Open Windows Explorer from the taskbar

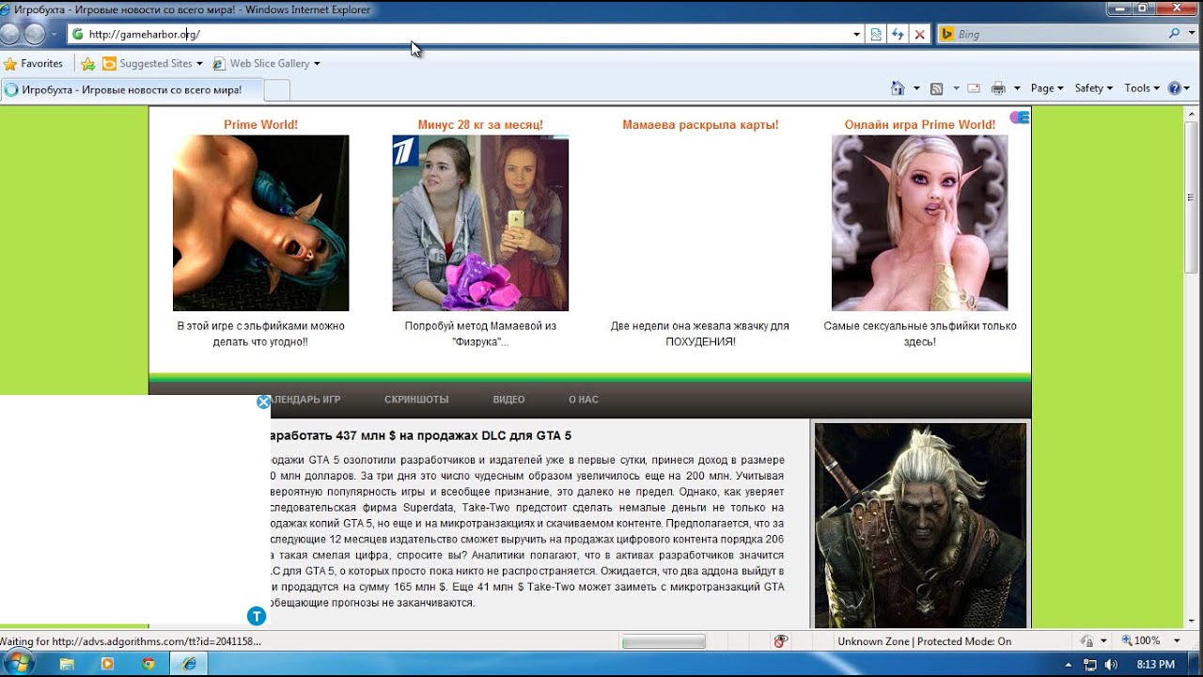67,664
